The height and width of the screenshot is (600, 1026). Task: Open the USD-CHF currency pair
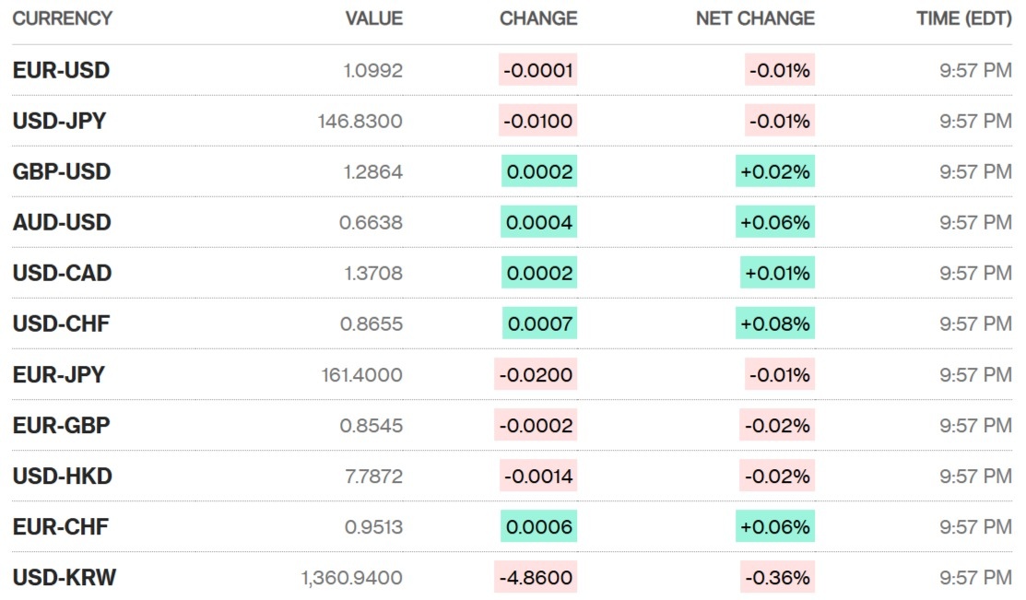click(61, 324)
